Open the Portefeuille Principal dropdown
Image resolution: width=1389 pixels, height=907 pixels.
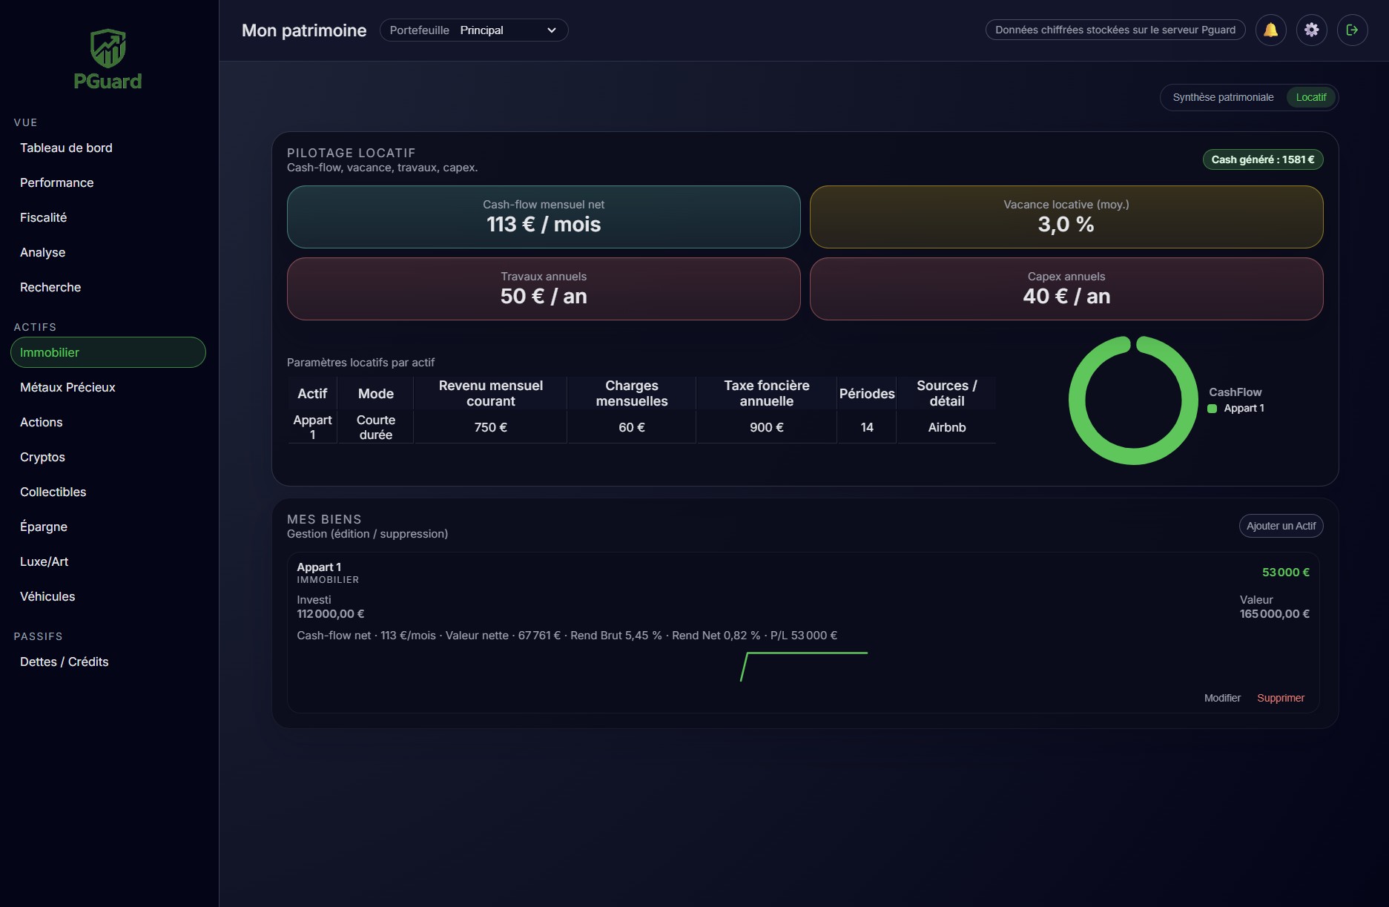click(474, 30)
